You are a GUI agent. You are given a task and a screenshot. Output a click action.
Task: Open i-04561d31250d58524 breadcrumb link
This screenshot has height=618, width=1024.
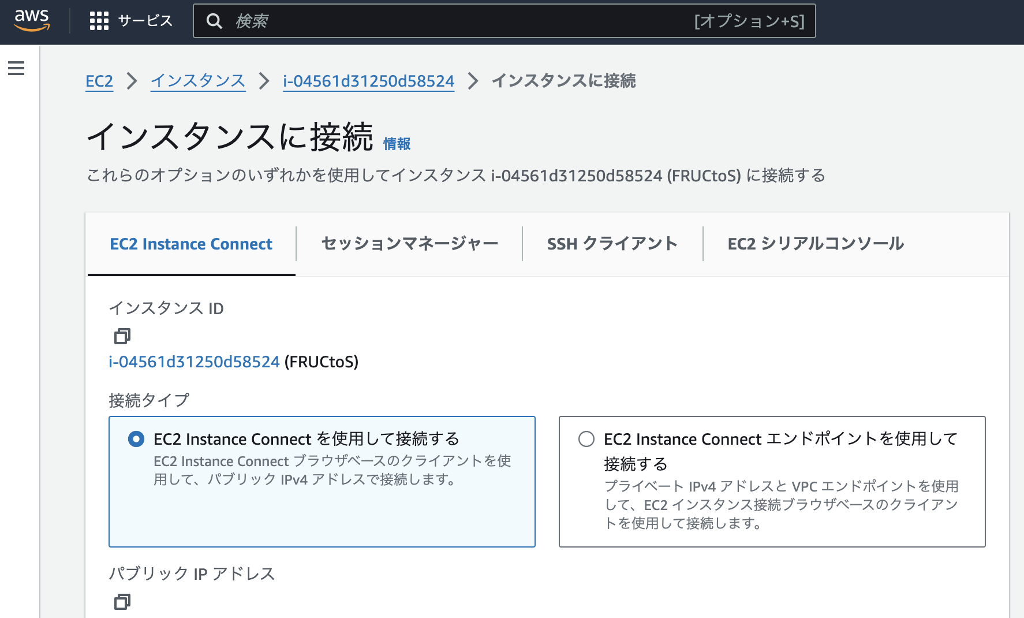pos(369,81)
